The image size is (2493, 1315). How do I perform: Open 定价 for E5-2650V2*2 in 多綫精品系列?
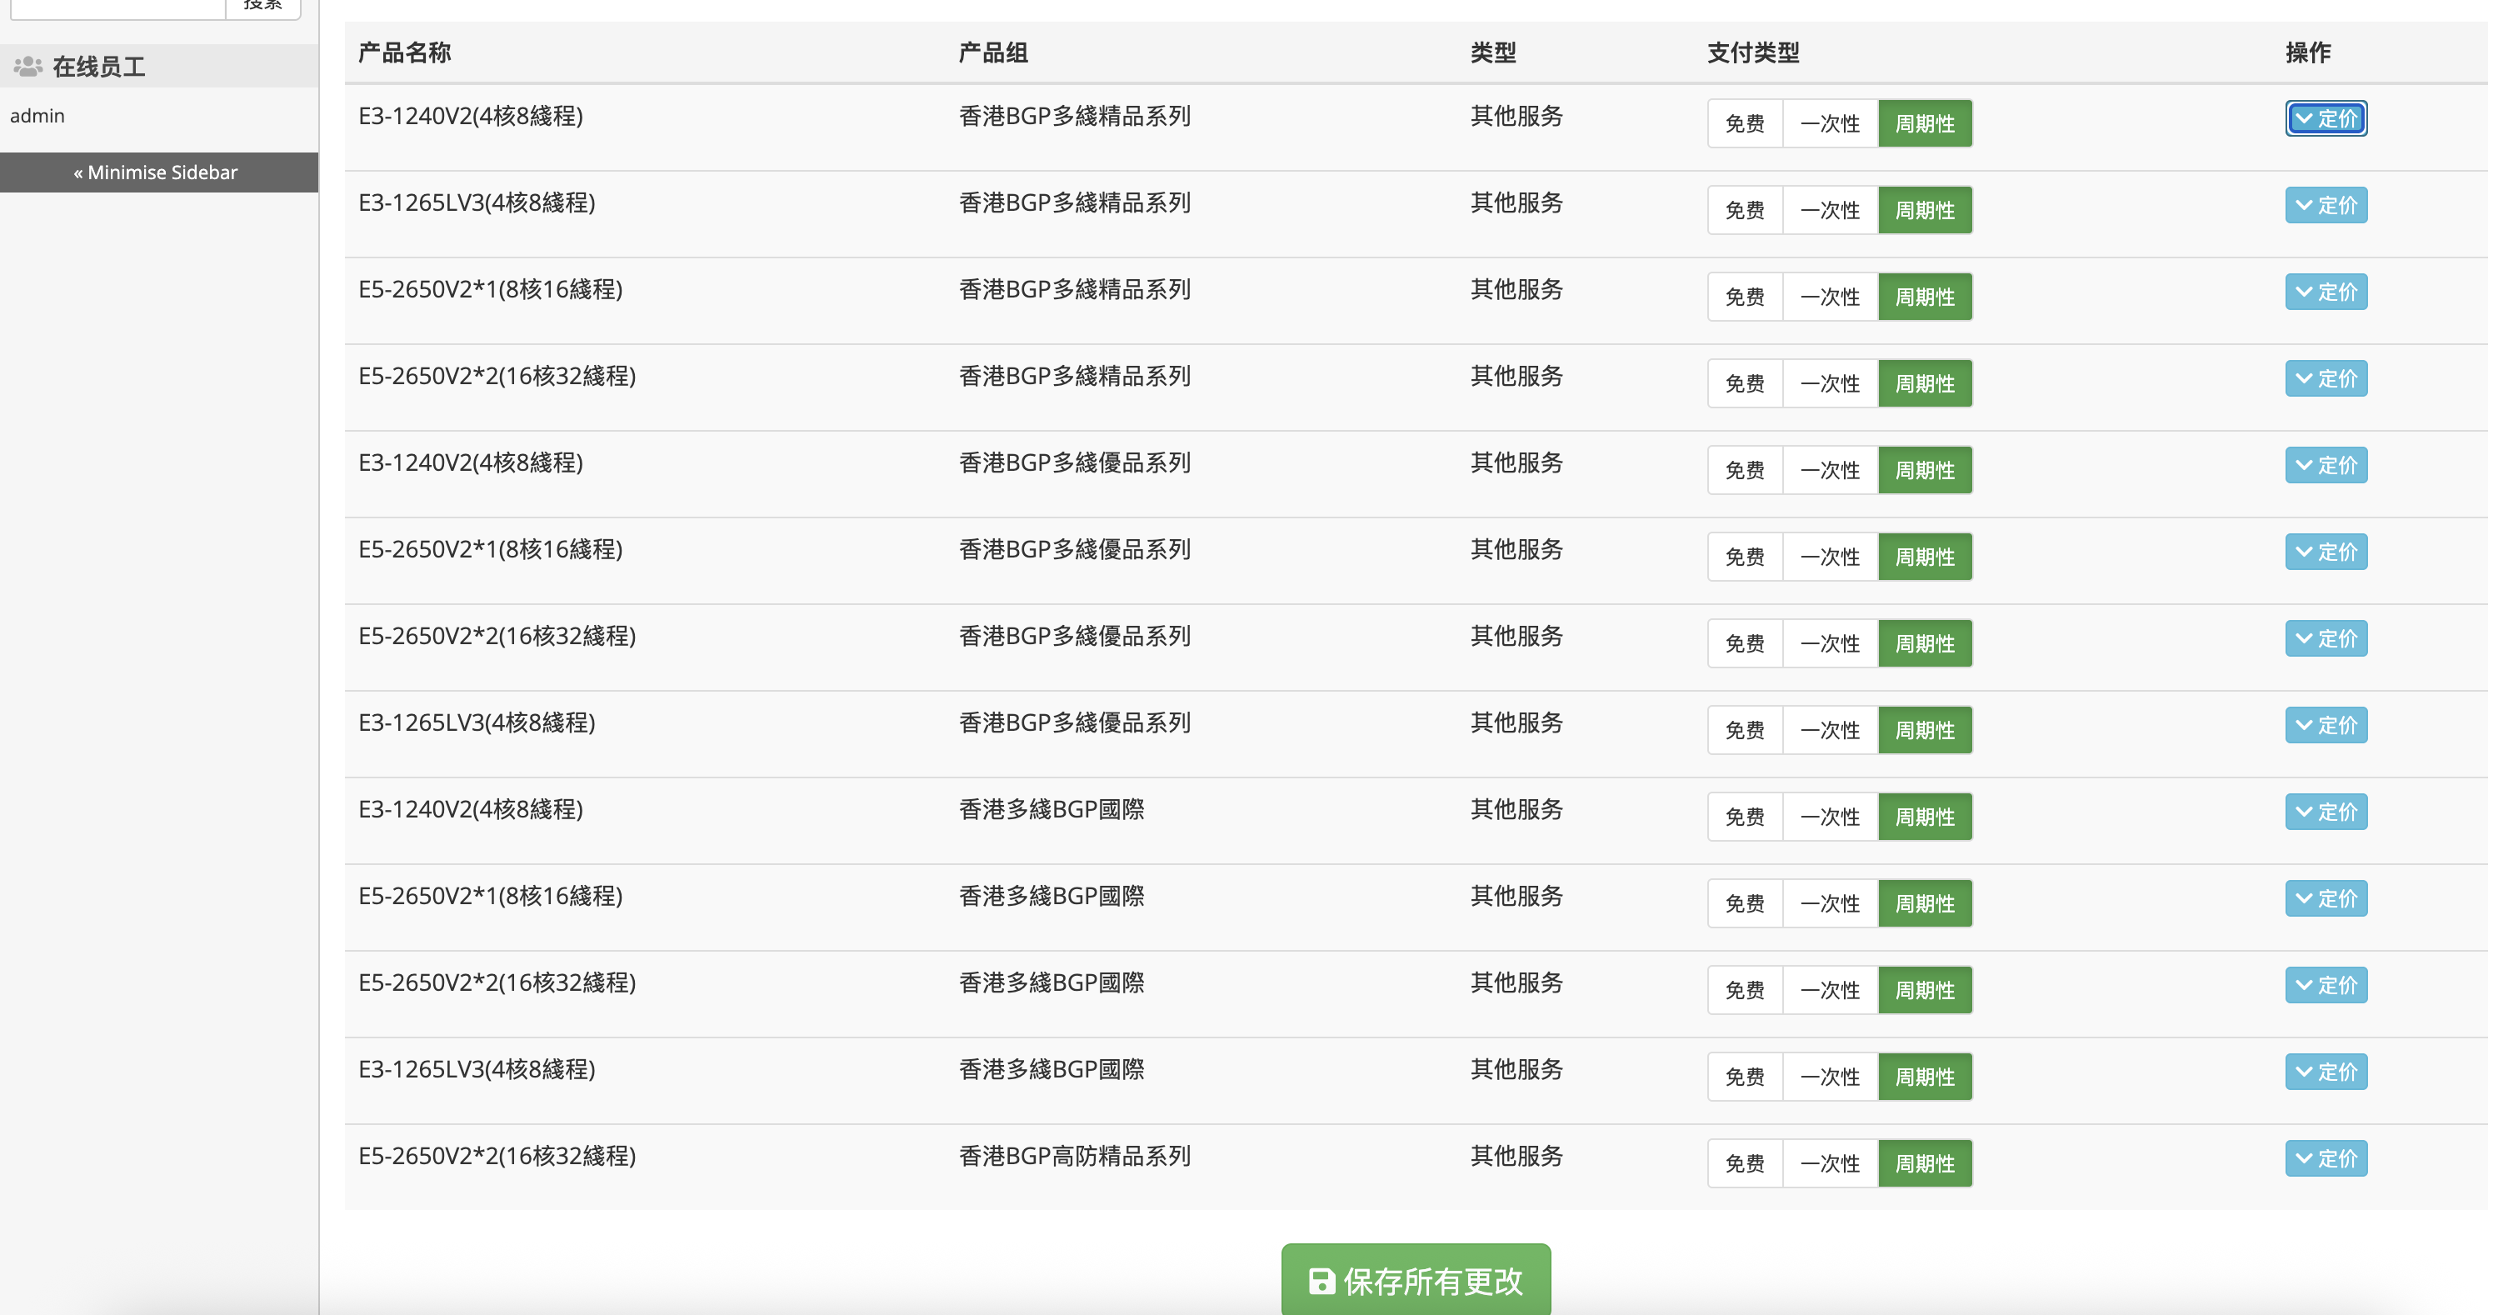pos(2326,378)
